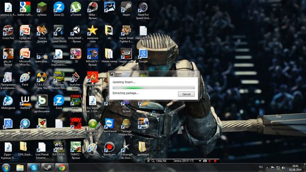
Task: Select the Lost Planet Extreme shortcut
Action: [42, 150]
